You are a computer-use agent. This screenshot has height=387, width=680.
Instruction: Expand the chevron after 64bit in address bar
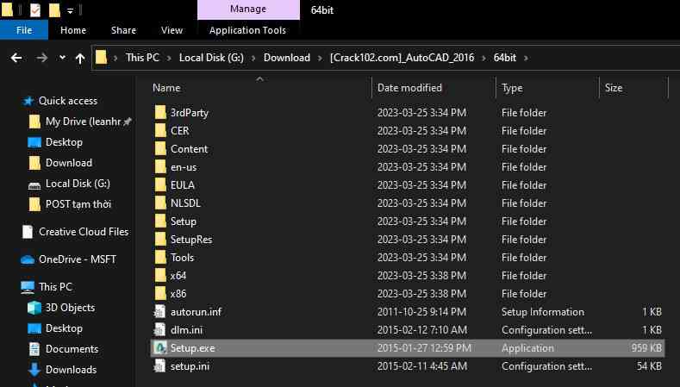(525, 58)
